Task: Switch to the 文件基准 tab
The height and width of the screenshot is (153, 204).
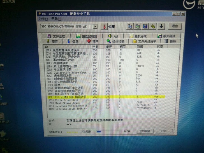Action: (56, 36)
